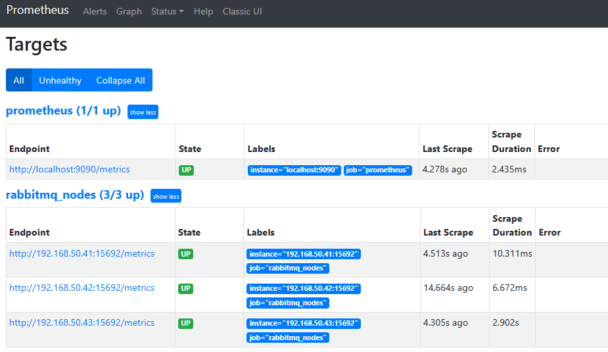Viewport: 608px width, 352px height.
Task: Click the job="prometheus" label badge
Action: tap(378, 170)
